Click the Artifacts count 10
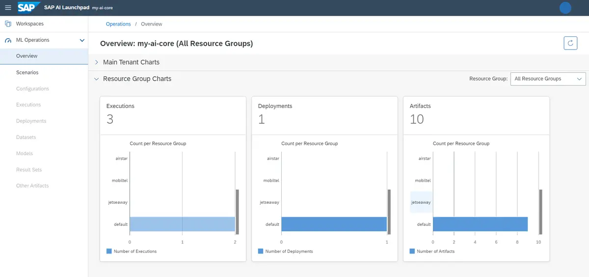The width and height of the screenshot is (589, 277). click(x=417, y=119)
